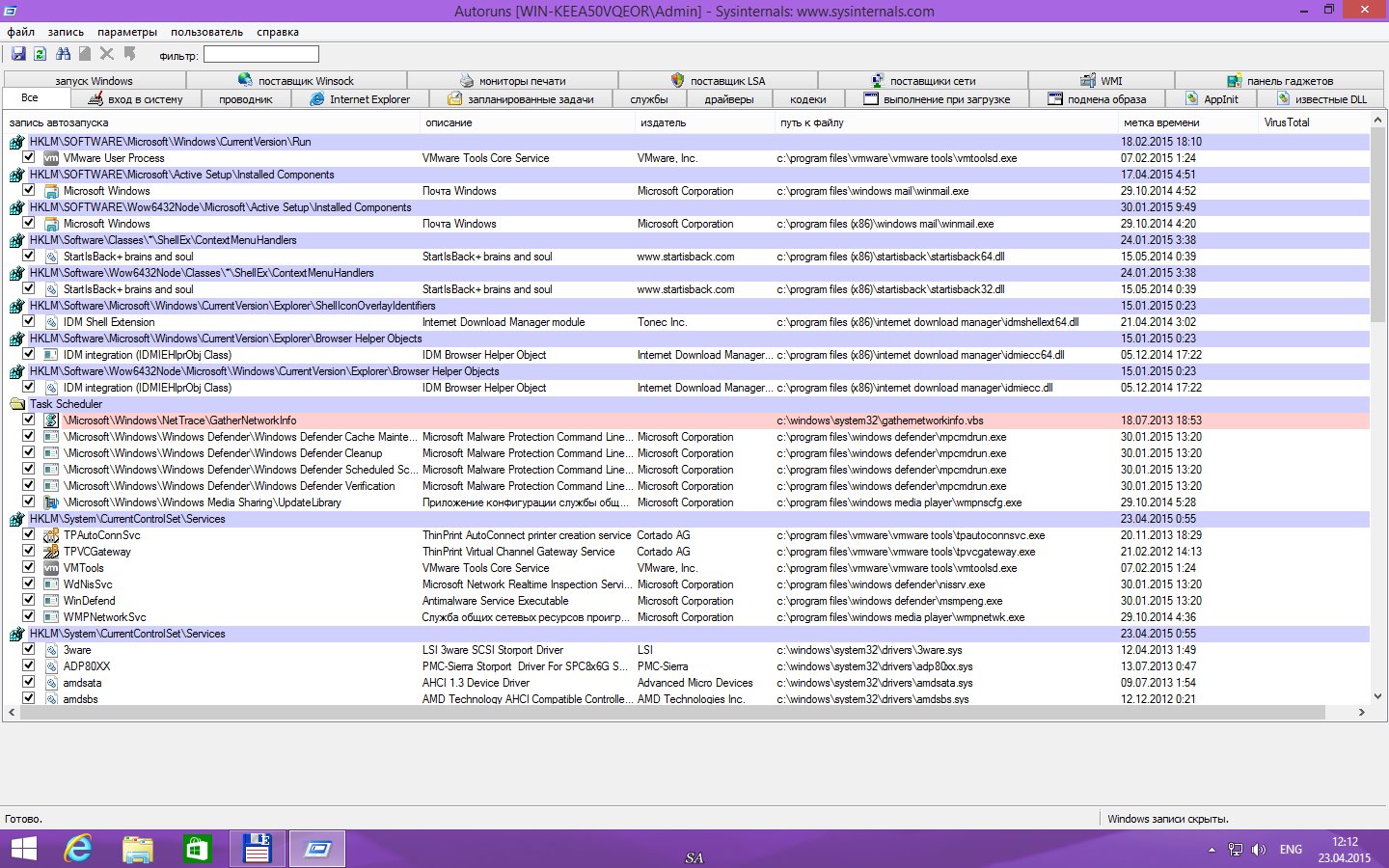1389x868 pixels.
Task: Open the запись menu
Action: tap(66, 32)
